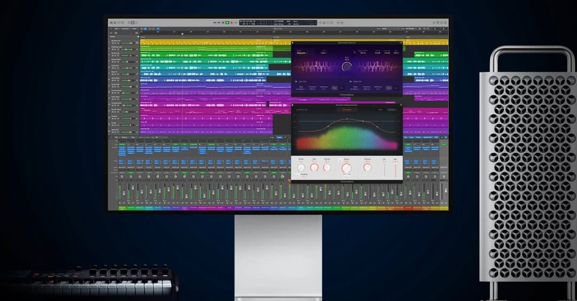Toggle the ChromaGlow High Cut power button

350,81
